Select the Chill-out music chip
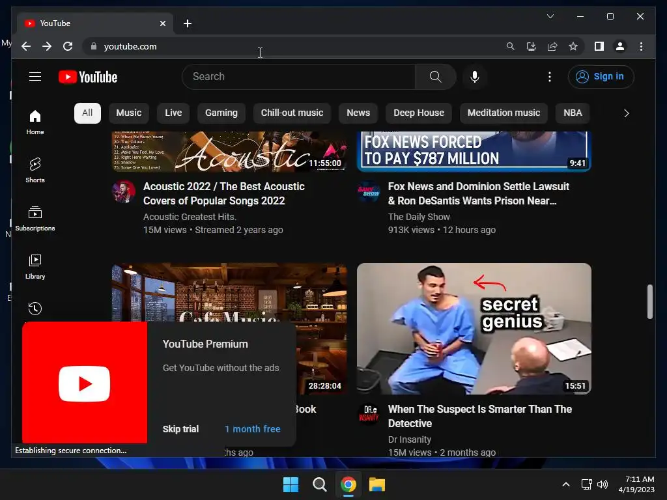The image size is (667, 500). [x=292, y=113]
